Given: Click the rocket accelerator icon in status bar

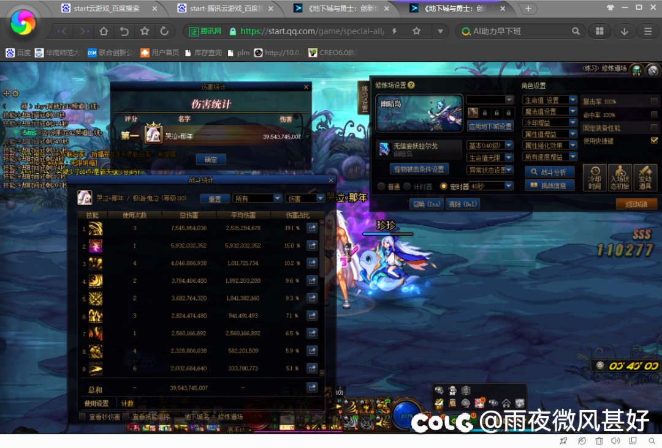Looking at the screenshot, I should [x=563, y=441].
